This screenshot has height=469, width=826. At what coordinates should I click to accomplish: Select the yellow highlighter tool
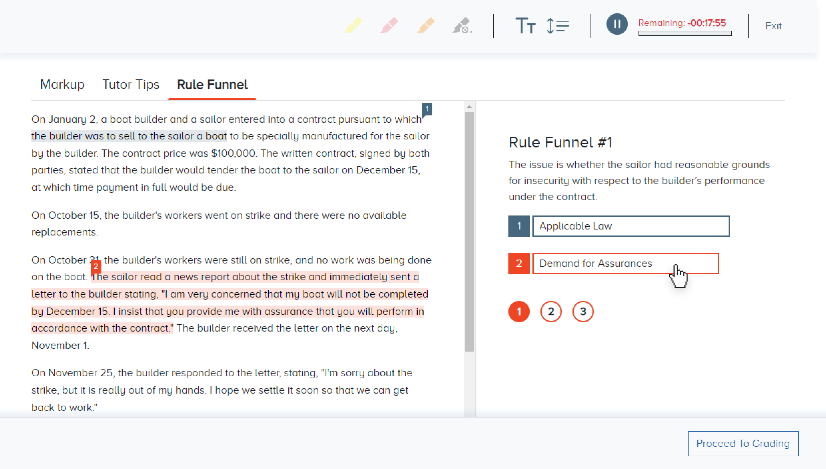point(353,25)
